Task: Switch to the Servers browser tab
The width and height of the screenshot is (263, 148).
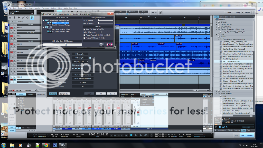Action: pyautogui.click(x=232, y=17)
